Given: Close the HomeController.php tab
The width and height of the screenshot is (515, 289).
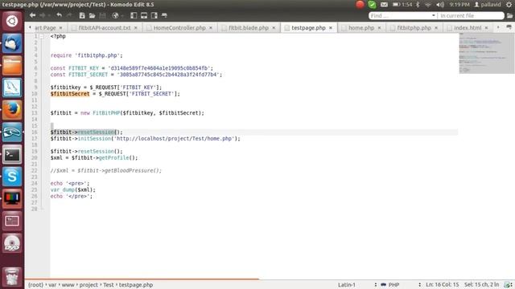Looking at the screenshot, I should tap(211, 28).
